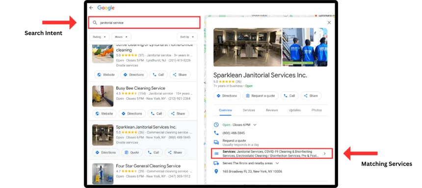Open Four Star General Cleaning Service listing
This screenshot has height=188, width=422.
[148, 165]
